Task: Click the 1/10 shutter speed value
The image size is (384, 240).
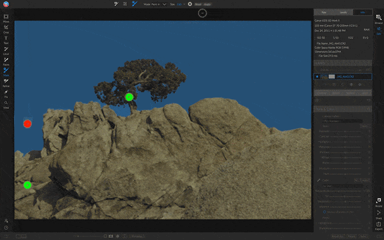Action: [336, 38]
